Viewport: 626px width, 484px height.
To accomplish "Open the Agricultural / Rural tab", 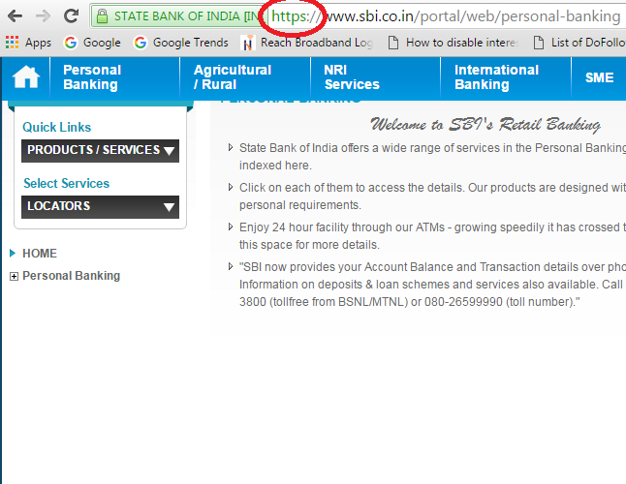I will (x=245, y=77).
